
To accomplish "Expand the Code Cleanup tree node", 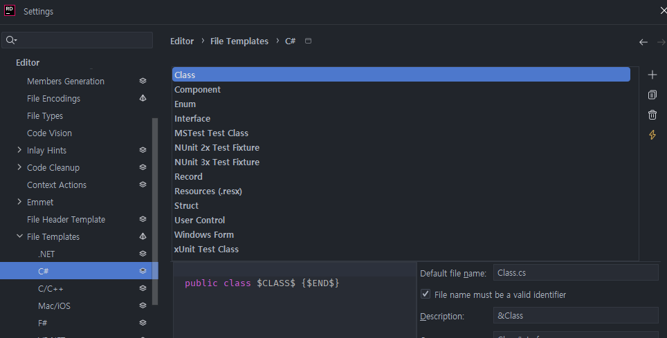I will (x=19, y=167).
